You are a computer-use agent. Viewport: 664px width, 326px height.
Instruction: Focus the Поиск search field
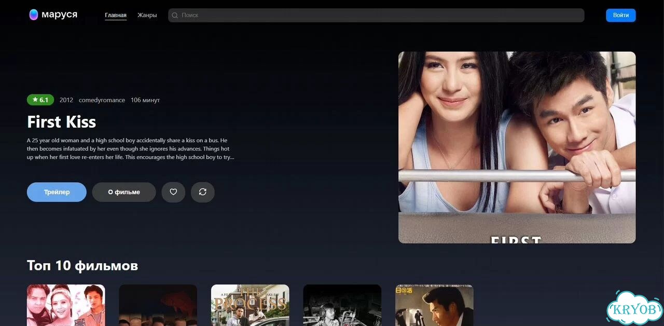click(x=376, y=15)
